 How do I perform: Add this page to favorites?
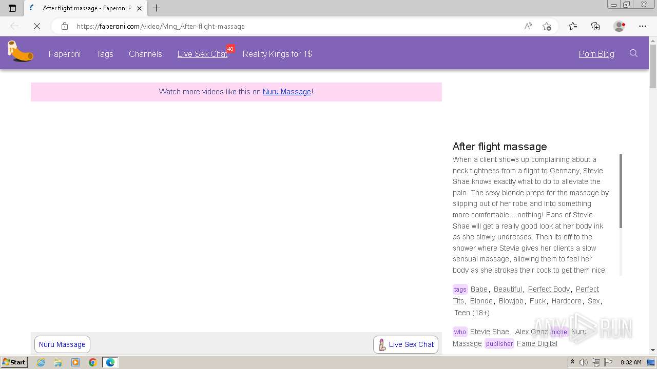[547, 26]
